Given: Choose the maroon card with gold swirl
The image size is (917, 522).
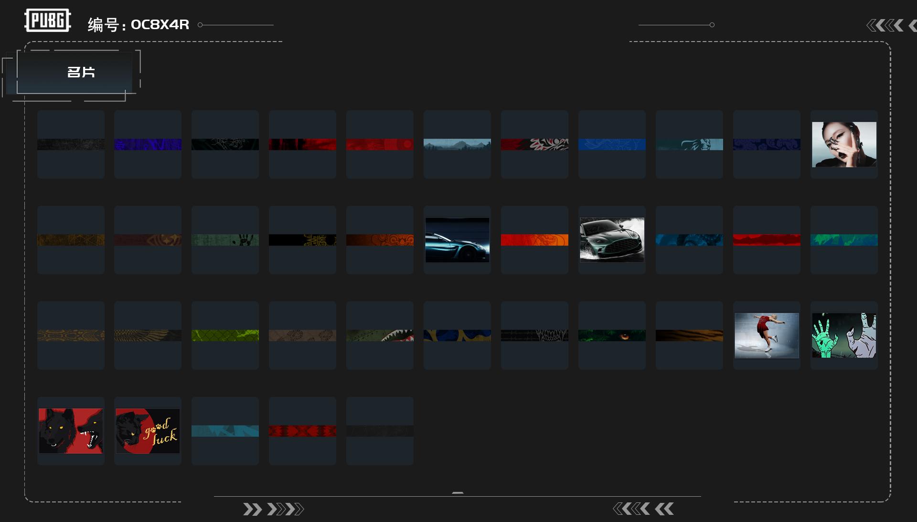Looking at the screenshot, I should coord(148,240).
